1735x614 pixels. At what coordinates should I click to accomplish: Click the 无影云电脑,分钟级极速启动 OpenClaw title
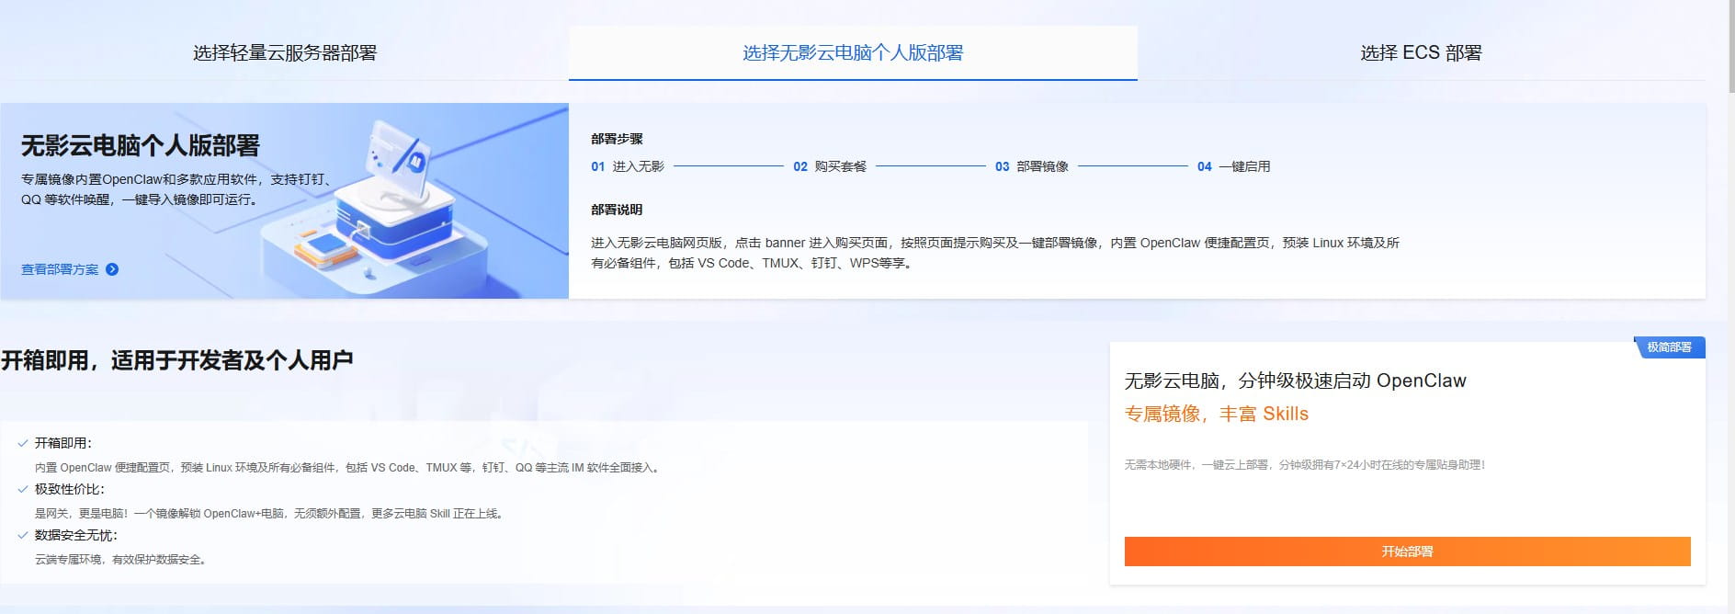(1296, 381)
